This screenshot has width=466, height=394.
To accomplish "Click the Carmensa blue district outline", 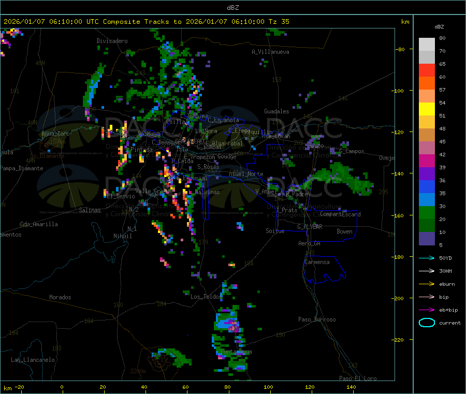I will point(324,270).
